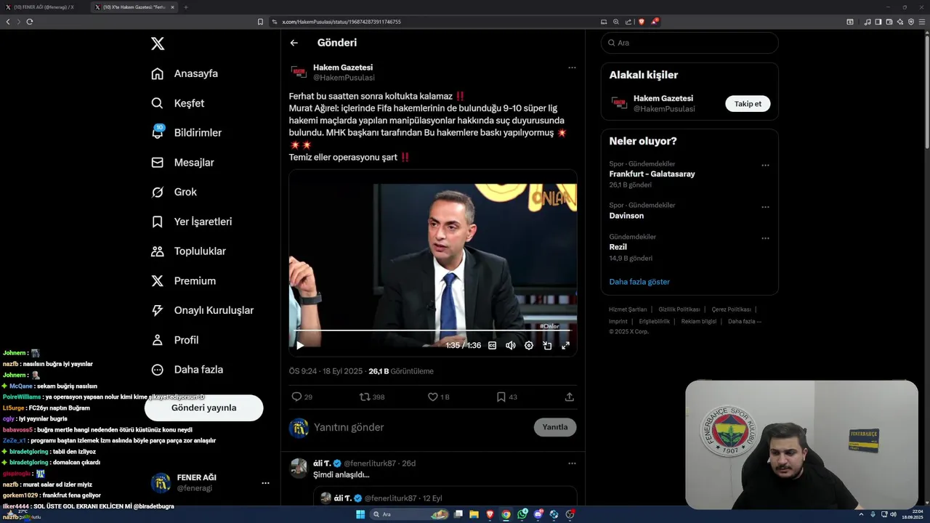Click the Yanıtla button
This screenshot has width=930, height=523.
(555, 427)
